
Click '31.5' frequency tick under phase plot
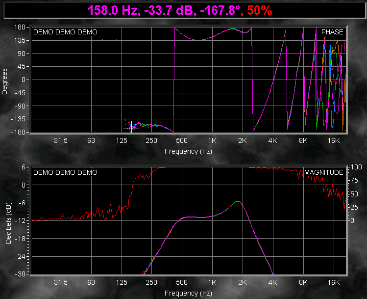pyautogui.click(x=61, y=140)
